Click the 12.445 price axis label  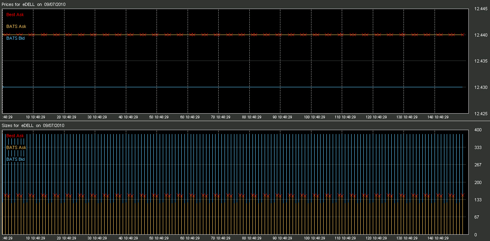pos(481,9)
